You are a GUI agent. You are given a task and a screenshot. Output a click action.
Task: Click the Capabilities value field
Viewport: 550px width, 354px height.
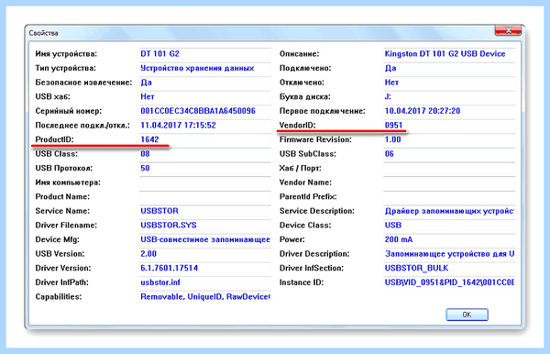click(x=205, y=297)
